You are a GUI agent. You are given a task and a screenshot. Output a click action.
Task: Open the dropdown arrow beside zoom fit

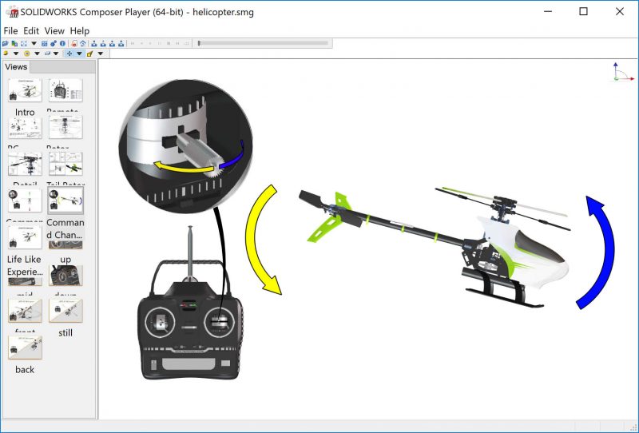pyautogui.click(x=34, y=44)
